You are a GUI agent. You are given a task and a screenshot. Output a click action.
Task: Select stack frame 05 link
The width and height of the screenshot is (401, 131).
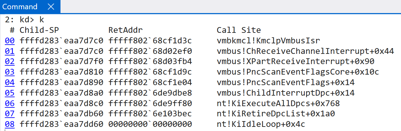10,93
